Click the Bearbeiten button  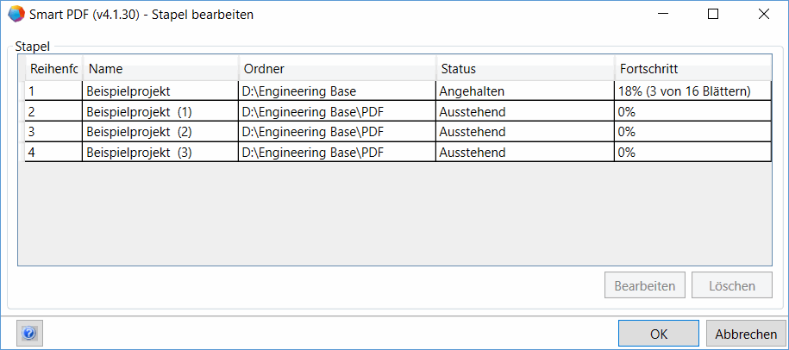tap(644, 285)
